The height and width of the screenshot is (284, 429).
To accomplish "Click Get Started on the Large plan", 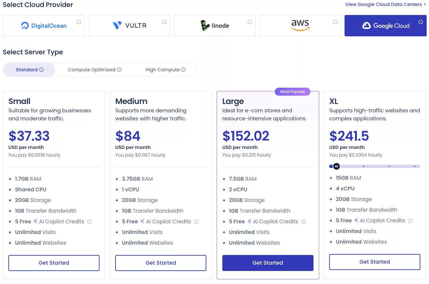I will (267, 263).
